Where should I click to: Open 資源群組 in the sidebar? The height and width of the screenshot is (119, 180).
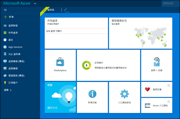point(13,26)
